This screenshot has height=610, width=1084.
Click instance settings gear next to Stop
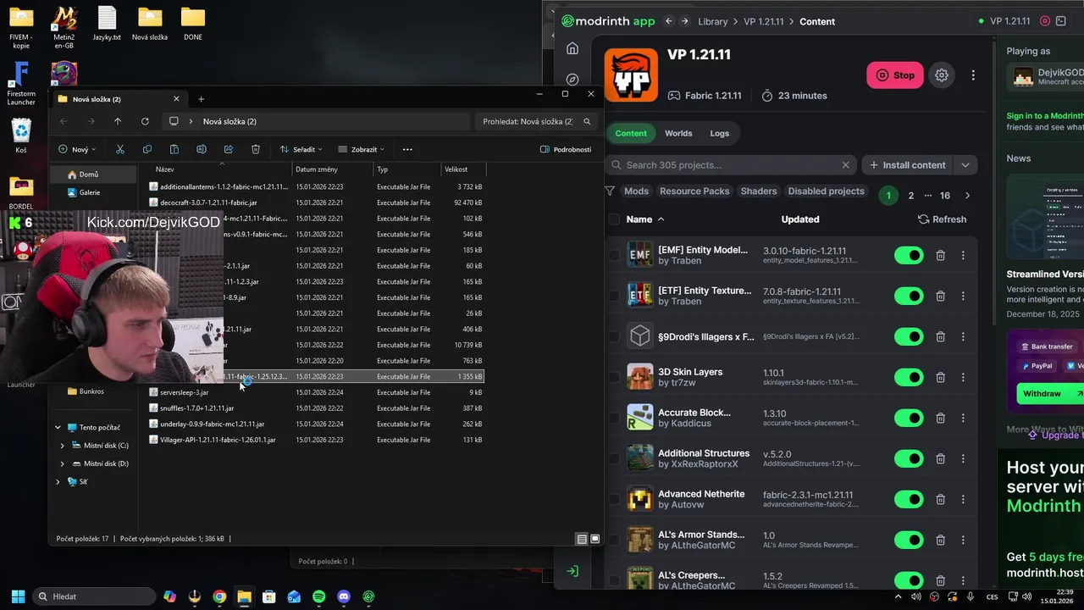point(942,75)
